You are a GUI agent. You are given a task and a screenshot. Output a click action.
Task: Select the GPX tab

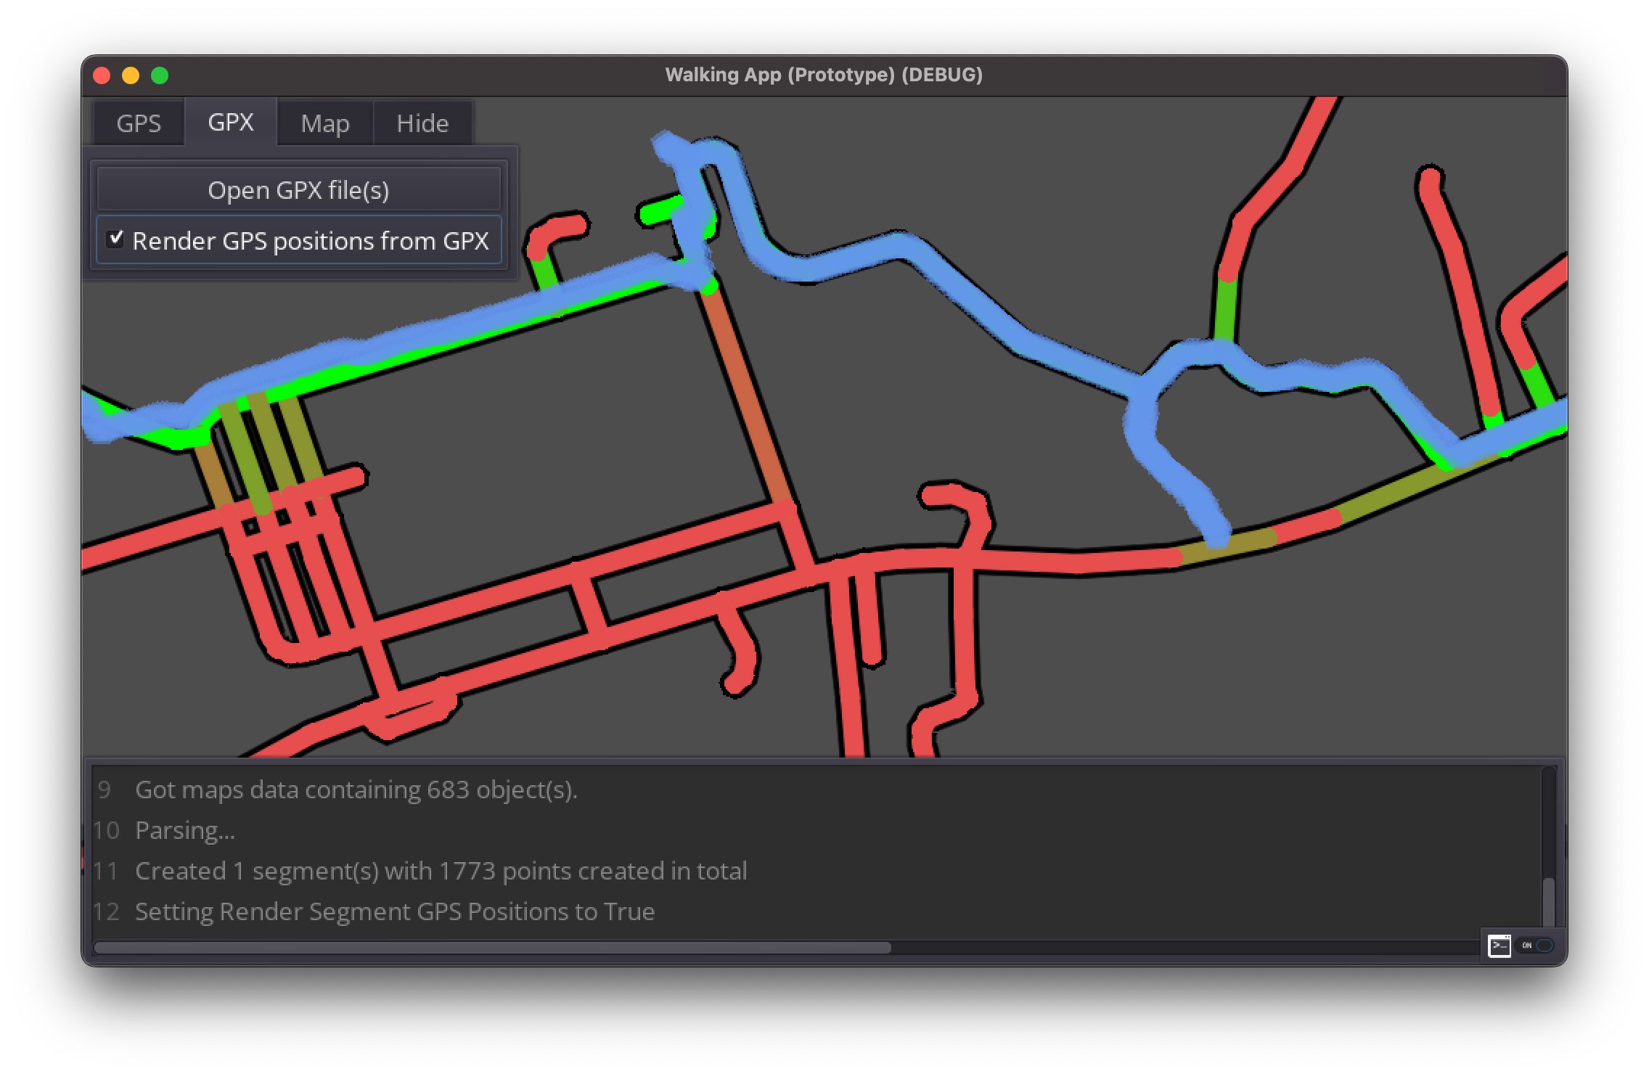231,122
